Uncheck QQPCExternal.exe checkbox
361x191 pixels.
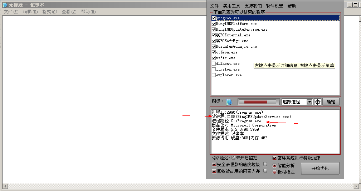[x=214, y=35]
